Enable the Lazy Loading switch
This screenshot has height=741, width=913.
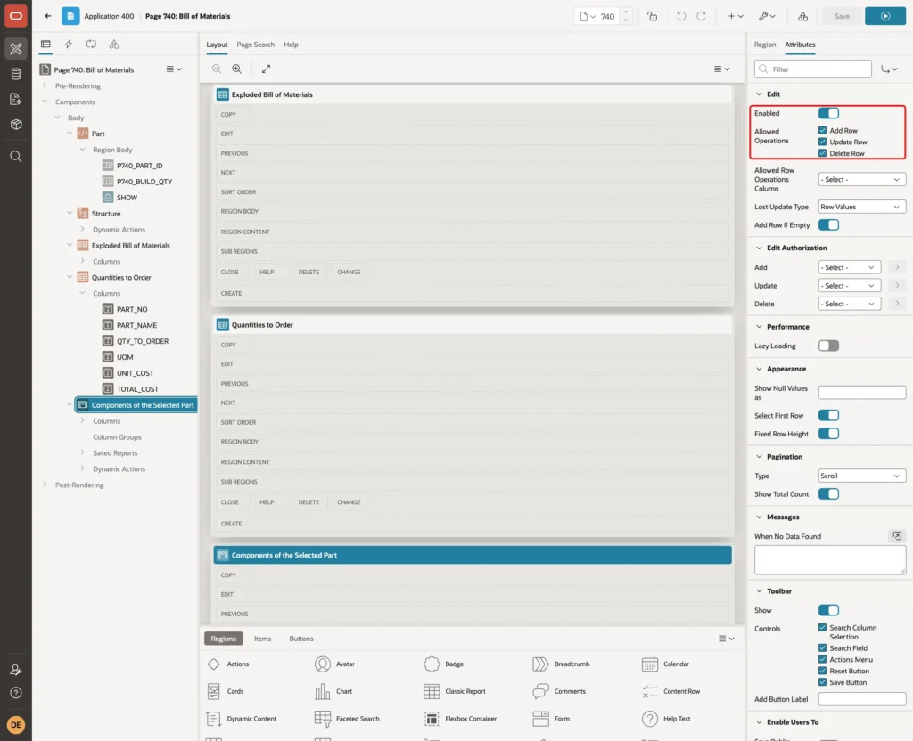pyautogui.click(x=828, y=346)
